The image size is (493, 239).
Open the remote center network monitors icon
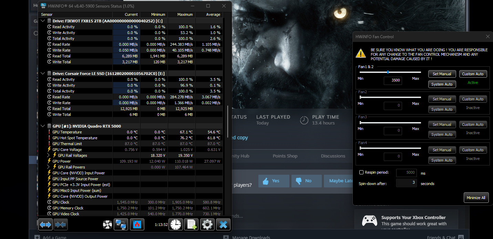click(121, 225)
